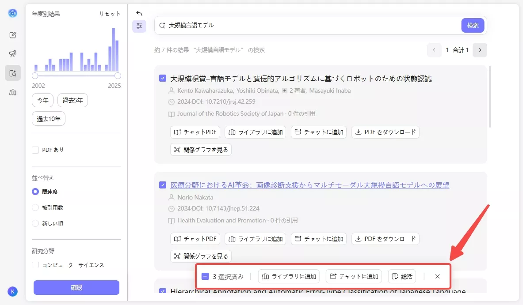Select the 今年 year filter chip
The image size is (523, 305).
(x=42, y=100)
